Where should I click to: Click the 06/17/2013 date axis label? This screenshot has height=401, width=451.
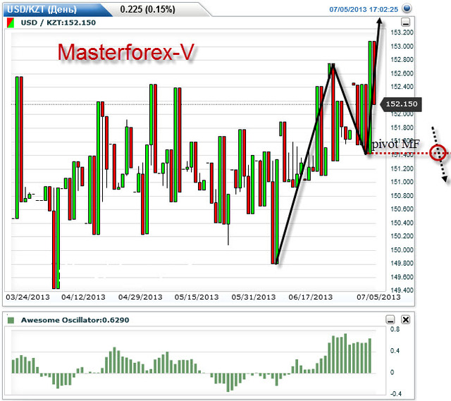tap(311, 297)
